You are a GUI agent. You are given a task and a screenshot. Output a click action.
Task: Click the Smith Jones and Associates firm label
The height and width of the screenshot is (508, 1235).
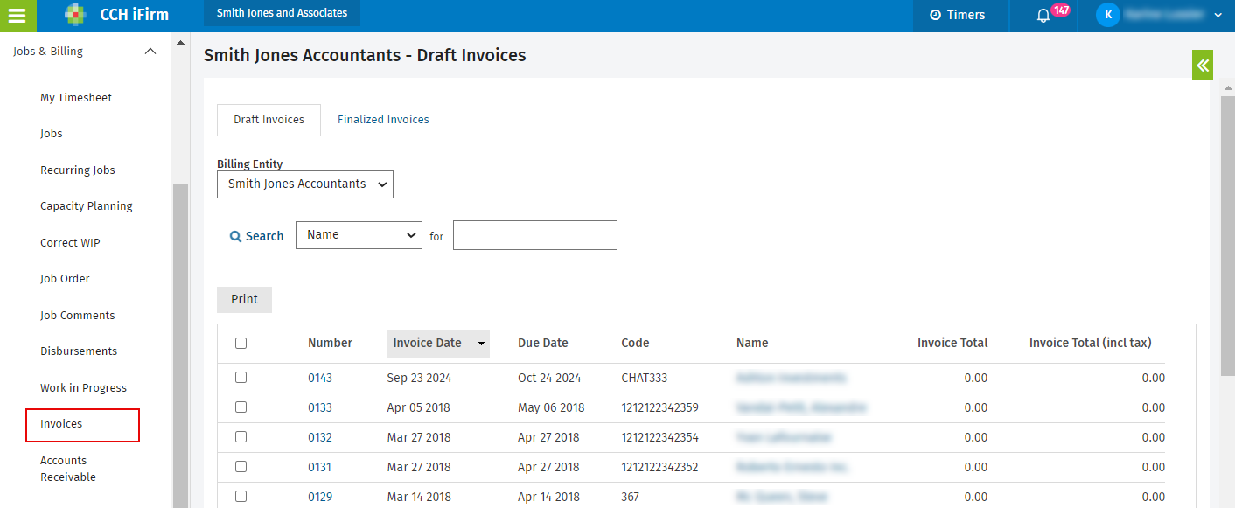tap(282, 13)
